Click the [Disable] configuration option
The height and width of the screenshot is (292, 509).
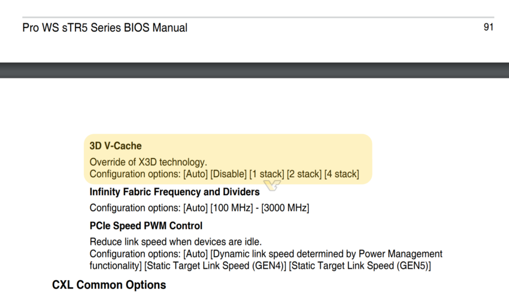coord(228,174)
